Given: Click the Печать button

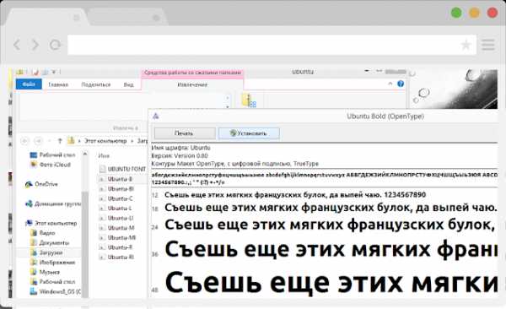Looking at the screenshot, I should (185, 133).
